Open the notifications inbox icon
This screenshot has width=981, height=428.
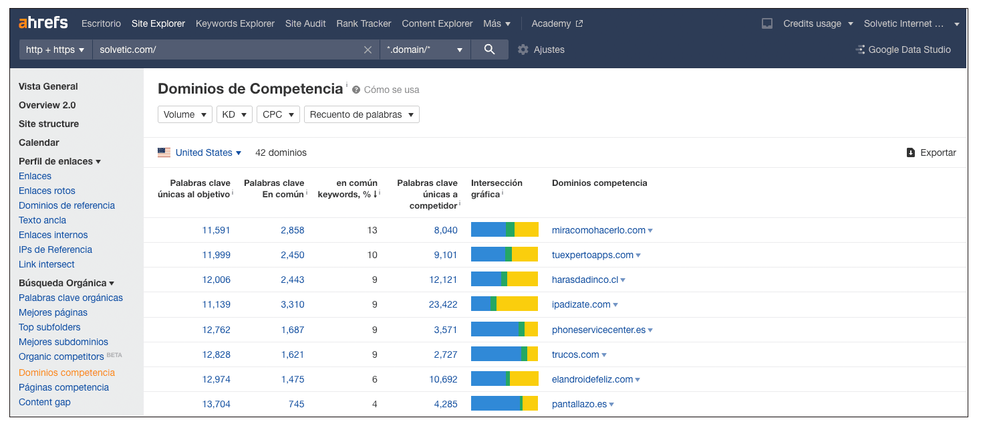click(767, 23)
